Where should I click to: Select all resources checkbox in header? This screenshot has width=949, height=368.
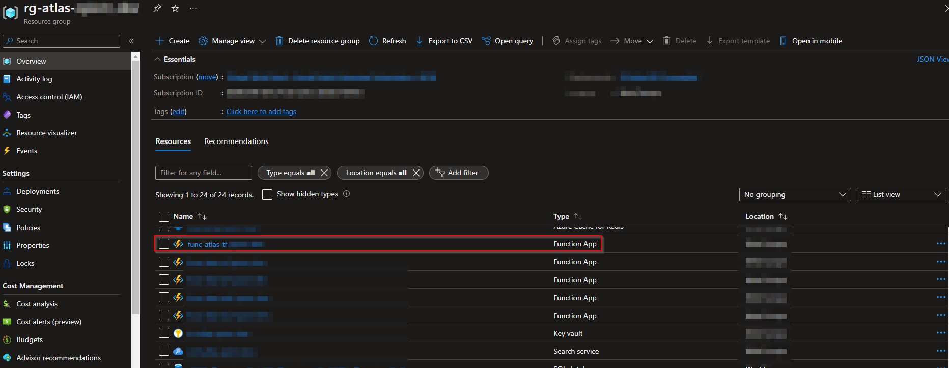pos(164,217)
